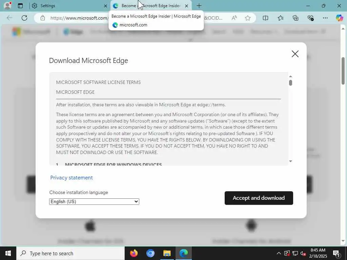The image size is (347, 260).
Task: Refresh the current page
Action: (24, 18)
